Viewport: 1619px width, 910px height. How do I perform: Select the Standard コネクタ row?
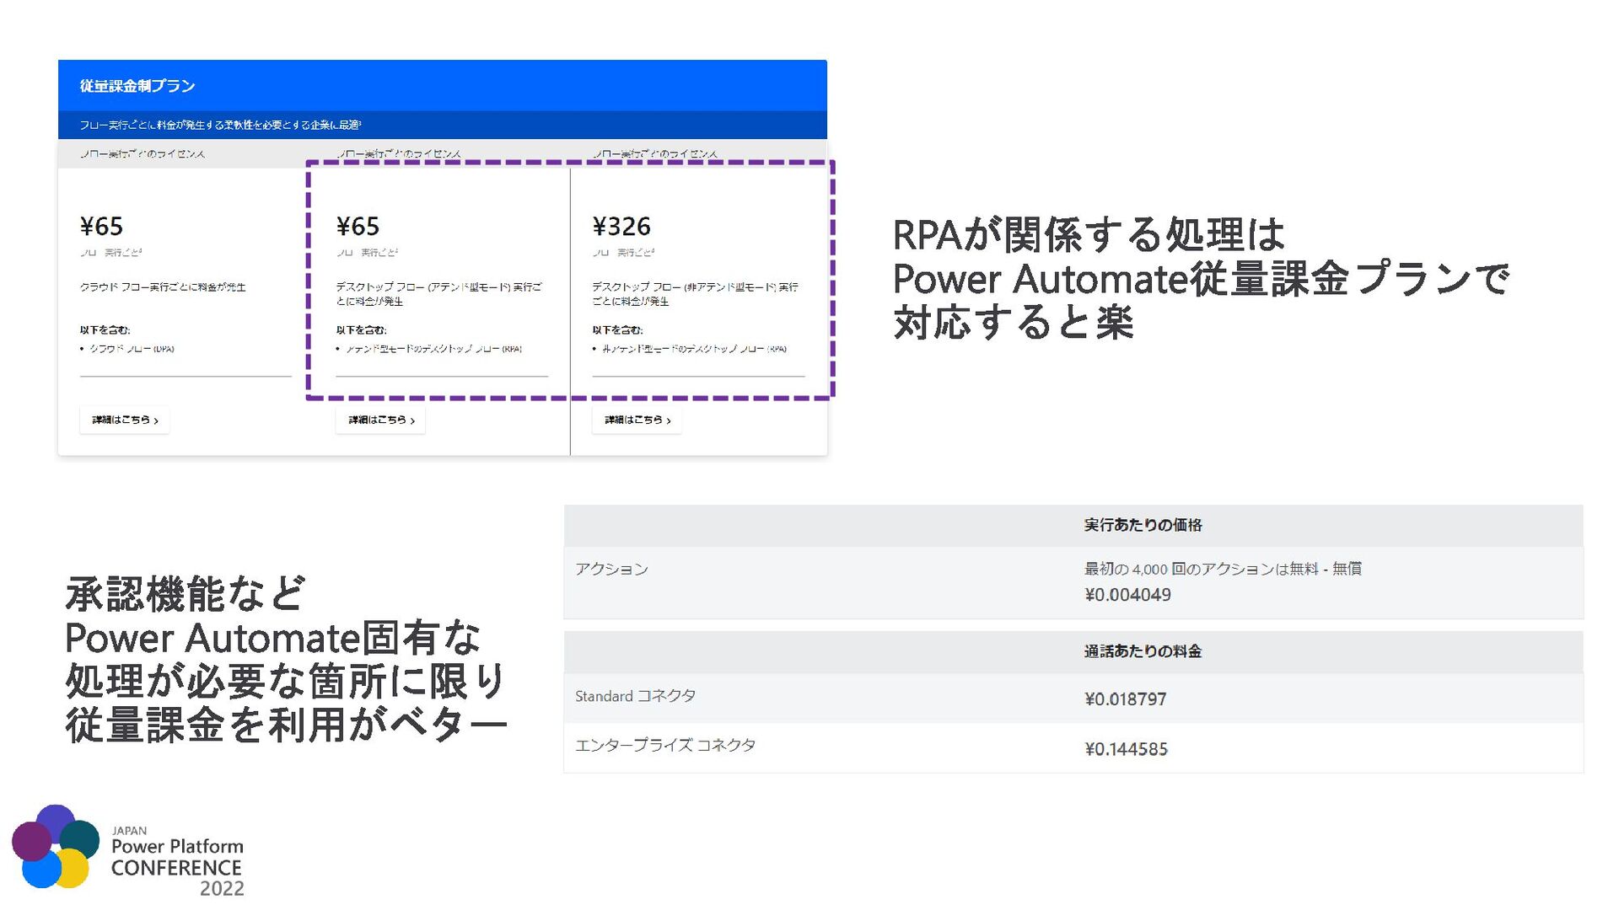635,696
